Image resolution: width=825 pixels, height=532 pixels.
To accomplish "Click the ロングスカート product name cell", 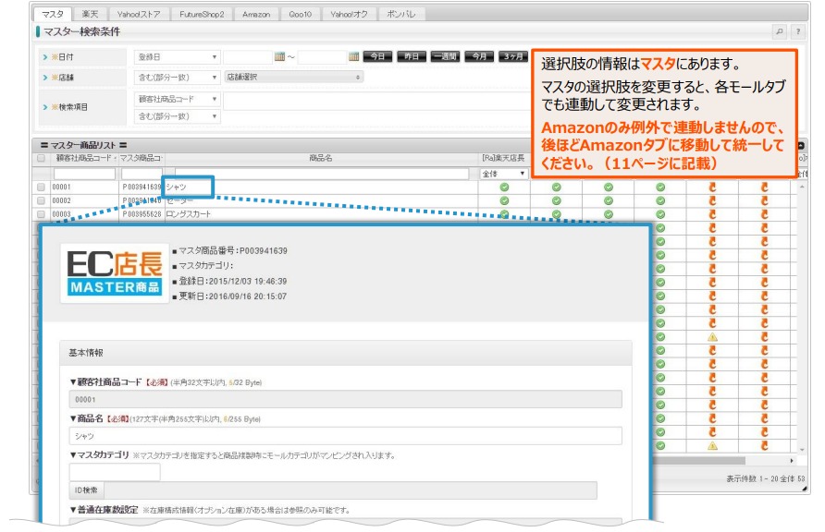I will click(x=189, y=214).
